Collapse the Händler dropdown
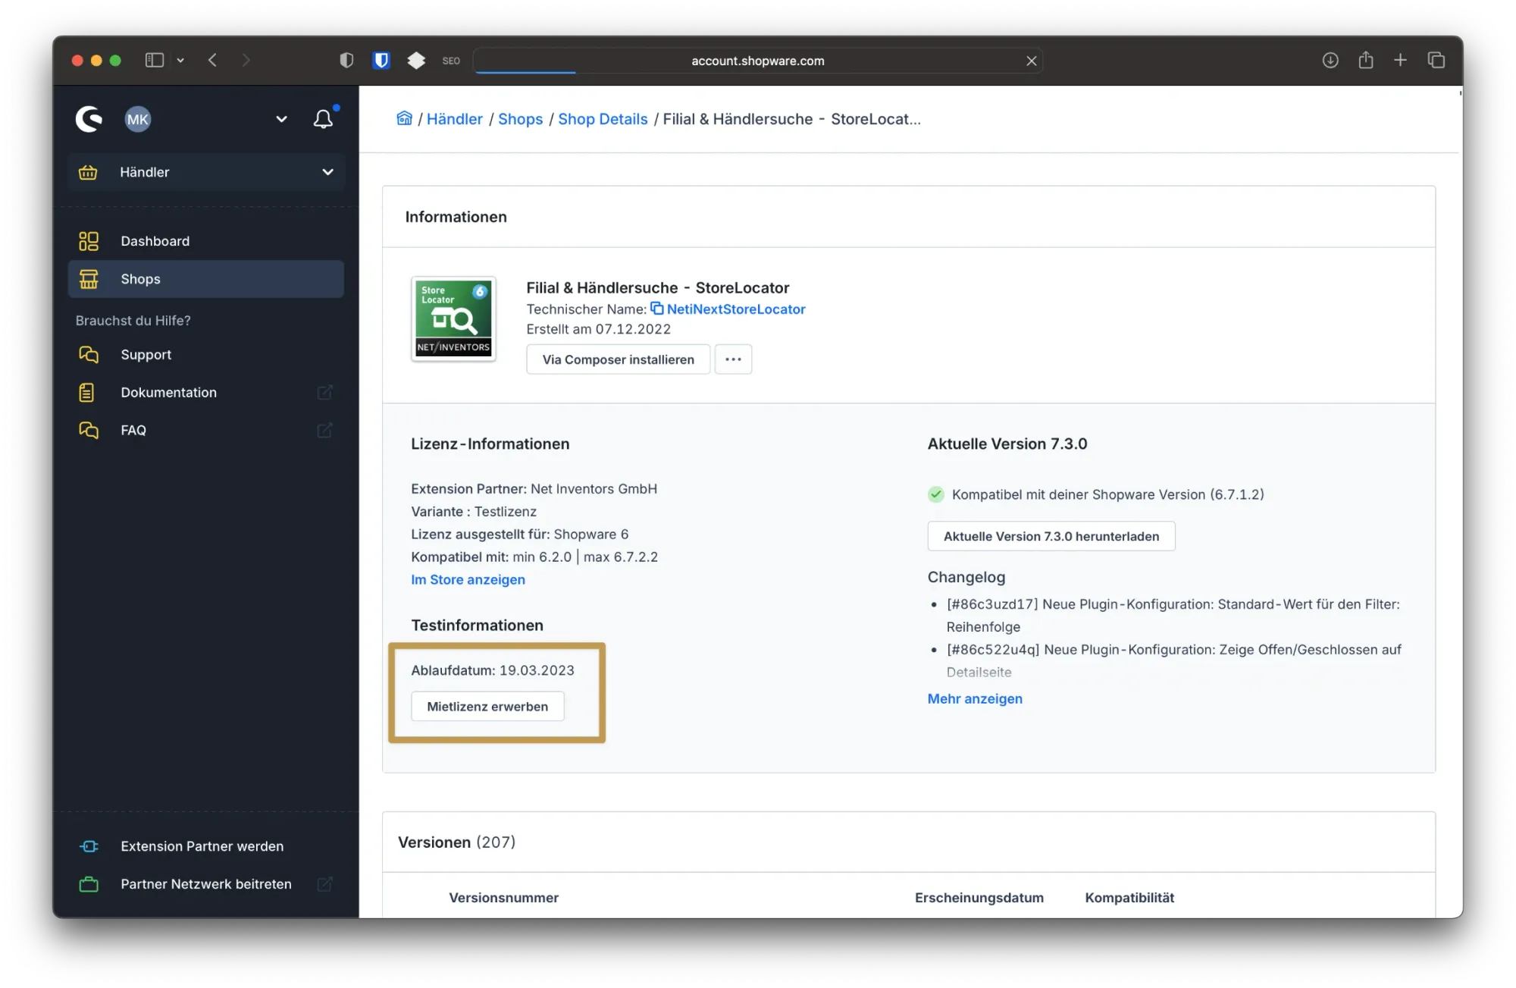Screen dimensions: 1516x988 (327, 172)
